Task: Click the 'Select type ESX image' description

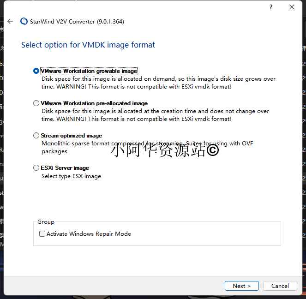Action: click(71, 176)
